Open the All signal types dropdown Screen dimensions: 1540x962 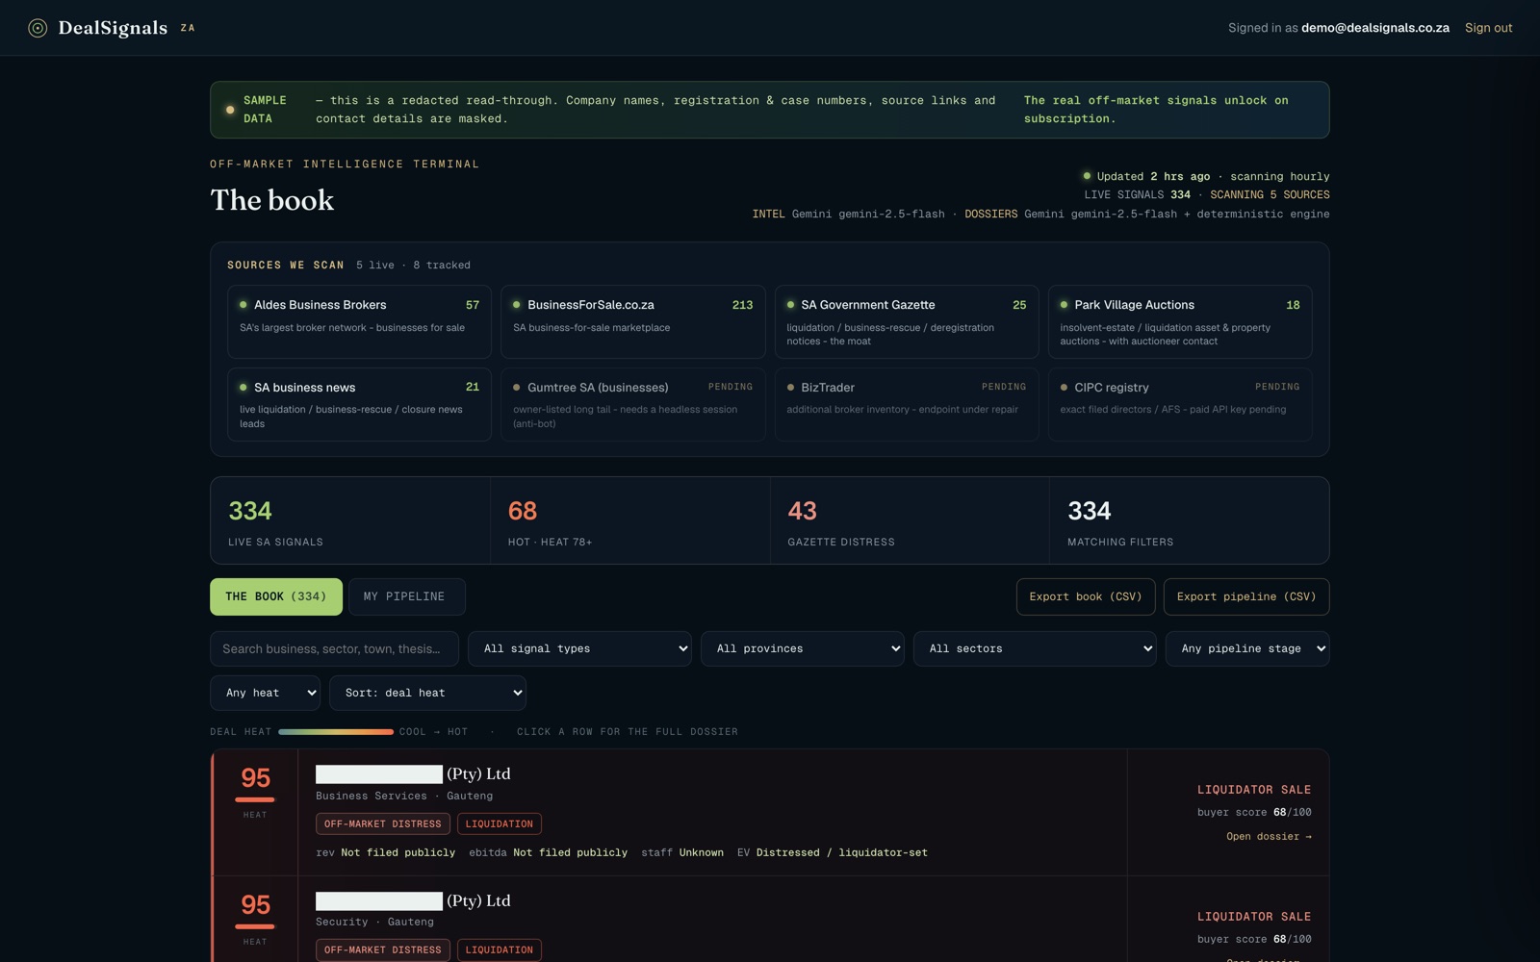(579, 648)
